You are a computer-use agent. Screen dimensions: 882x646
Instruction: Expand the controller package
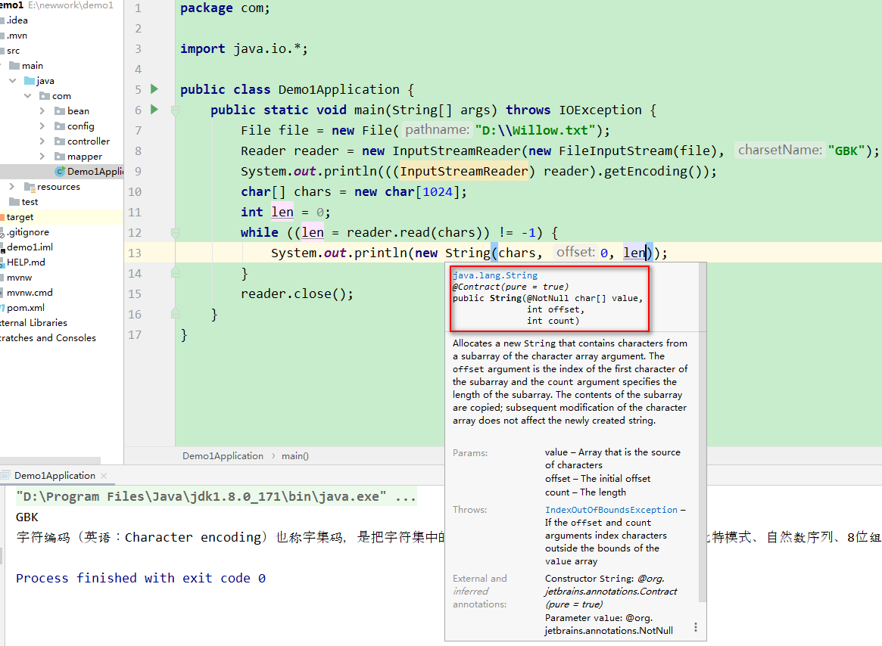(x=42, y=141)
